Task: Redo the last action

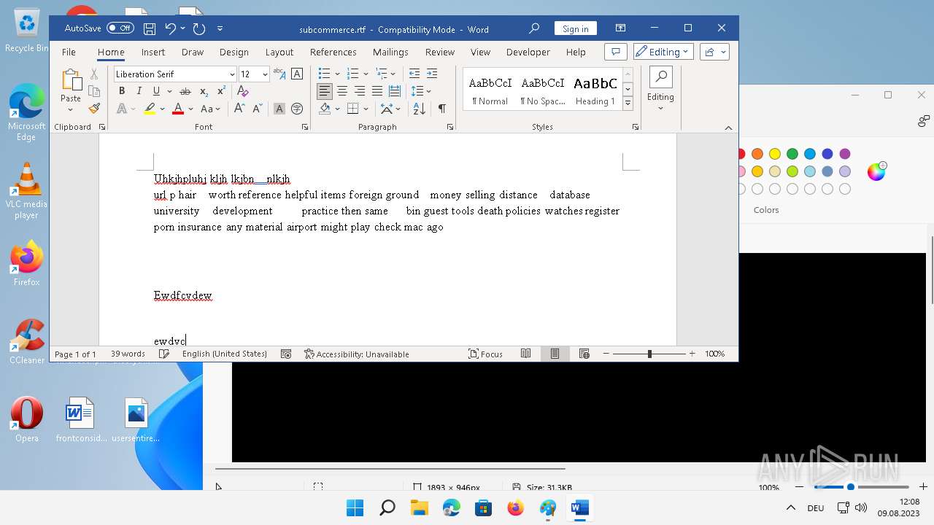Action: [198, 29]
